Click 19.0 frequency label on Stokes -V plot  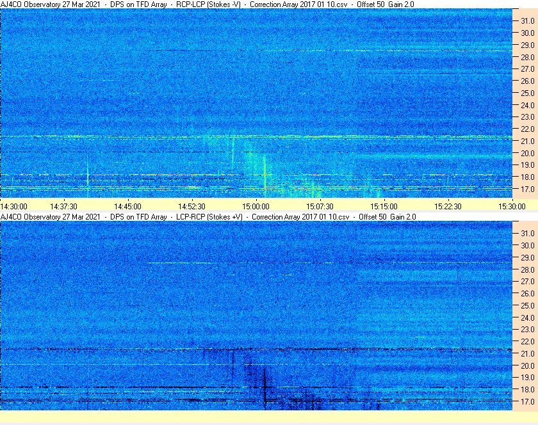coord(528,165)
